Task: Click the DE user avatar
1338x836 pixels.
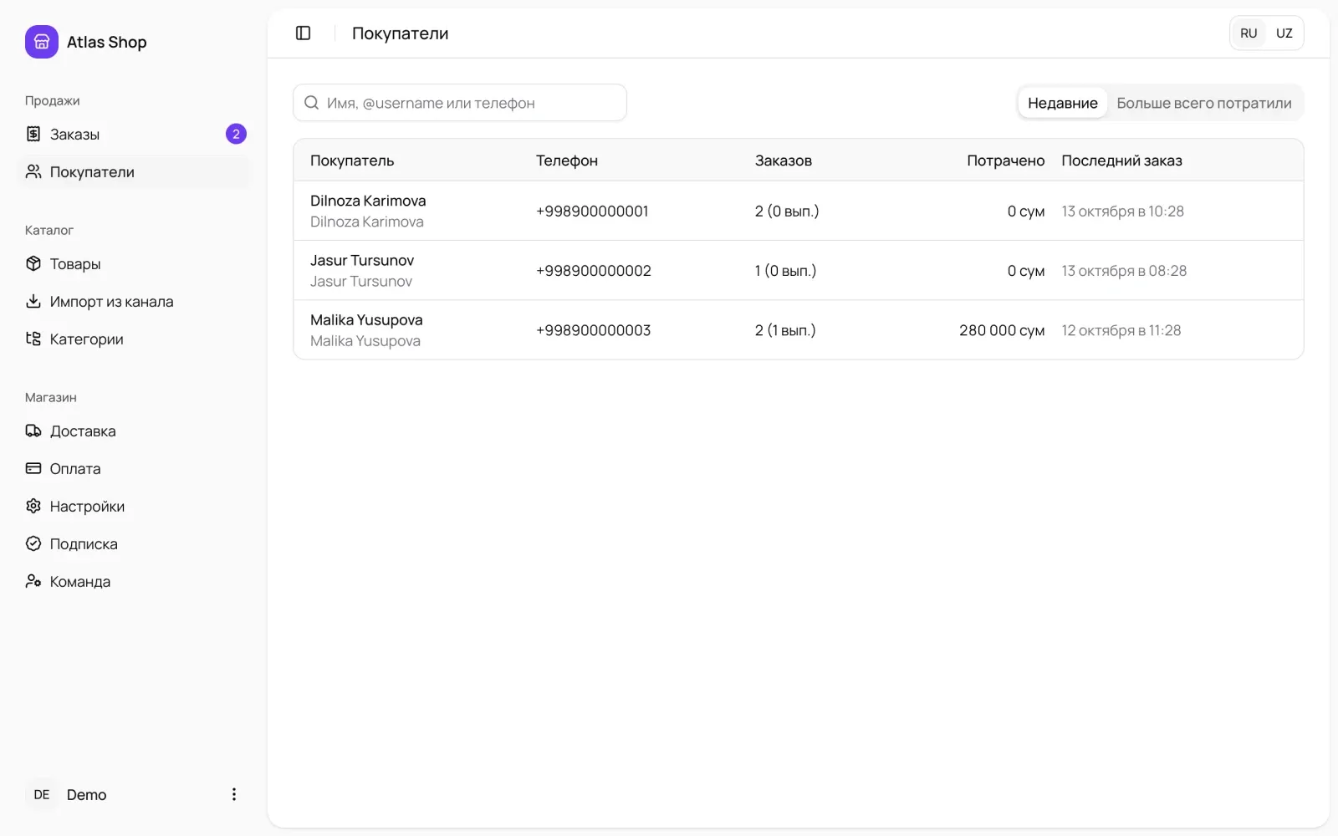Action: click(42, 794)
